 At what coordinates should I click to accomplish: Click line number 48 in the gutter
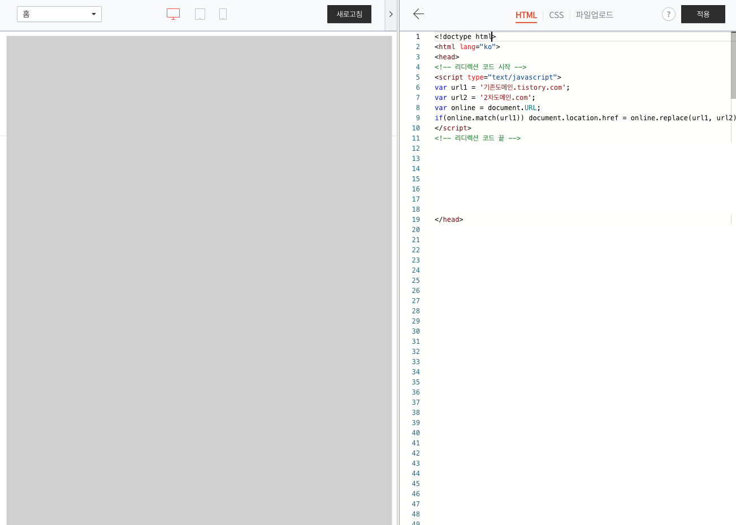[x=416, y=514]
